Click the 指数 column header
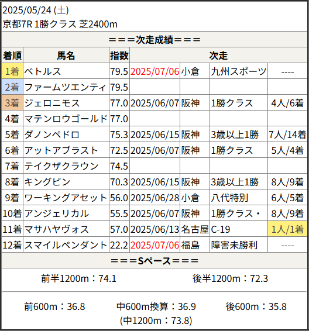Screen dimensions: 309x331 click(x=119, y=56)
